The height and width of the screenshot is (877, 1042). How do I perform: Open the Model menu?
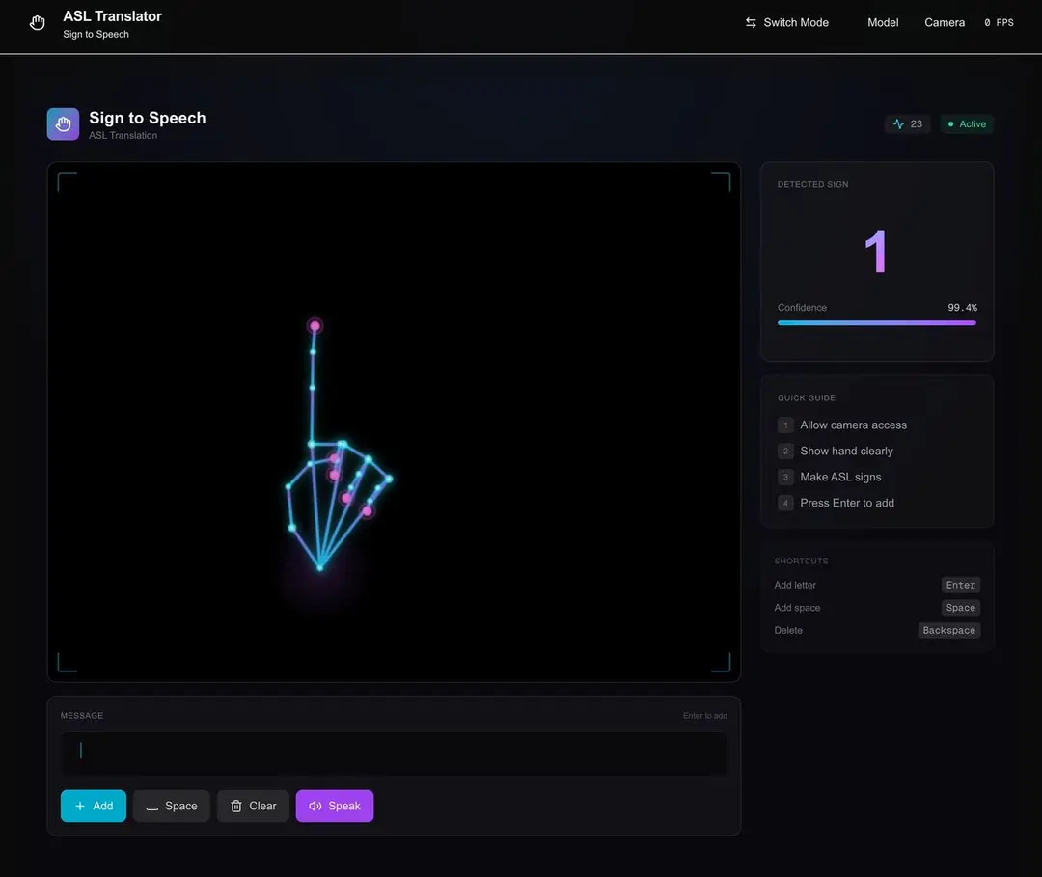883,22
